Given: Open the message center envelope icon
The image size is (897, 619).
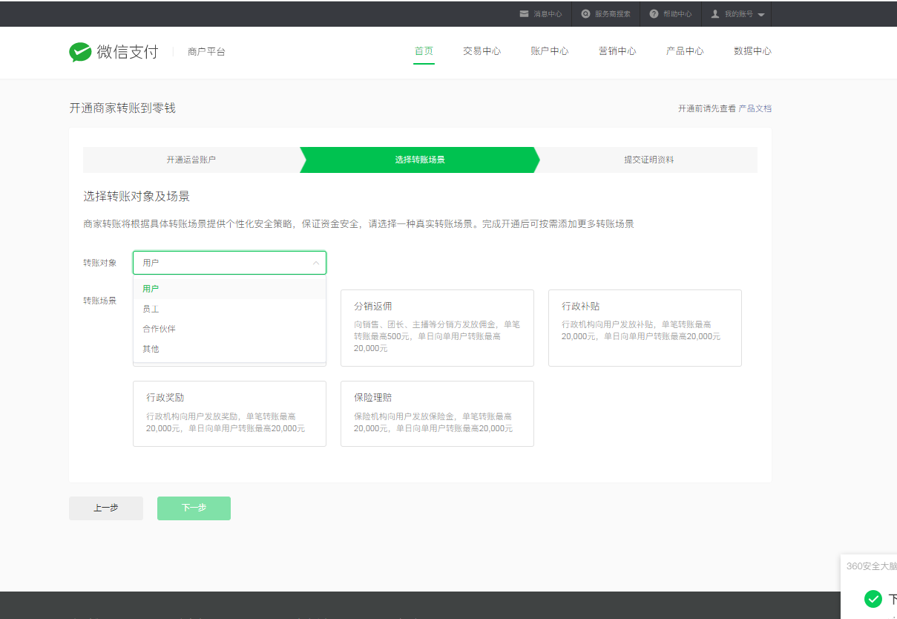Looking at the screenshot, I should tap(525, 14).
